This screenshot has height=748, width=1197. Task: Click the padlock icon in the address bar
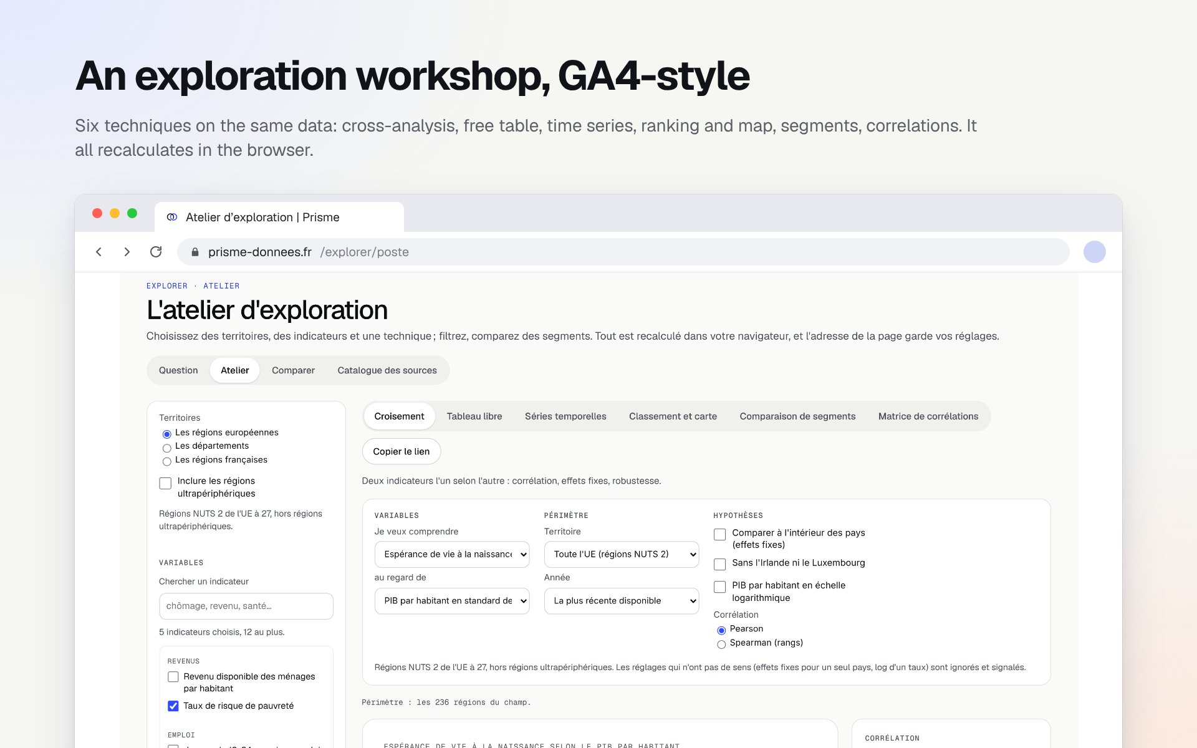click(195, 252)
